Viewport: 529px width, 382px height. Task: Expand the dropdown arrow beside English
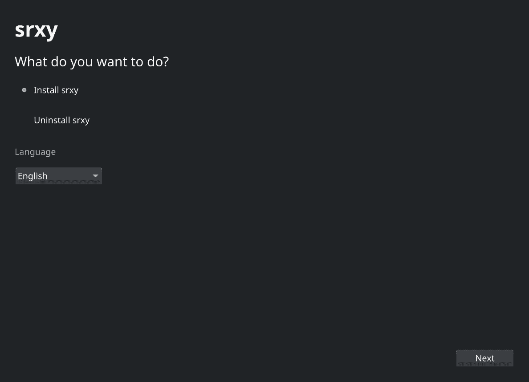pyautogui.click(x=95, y=176)
